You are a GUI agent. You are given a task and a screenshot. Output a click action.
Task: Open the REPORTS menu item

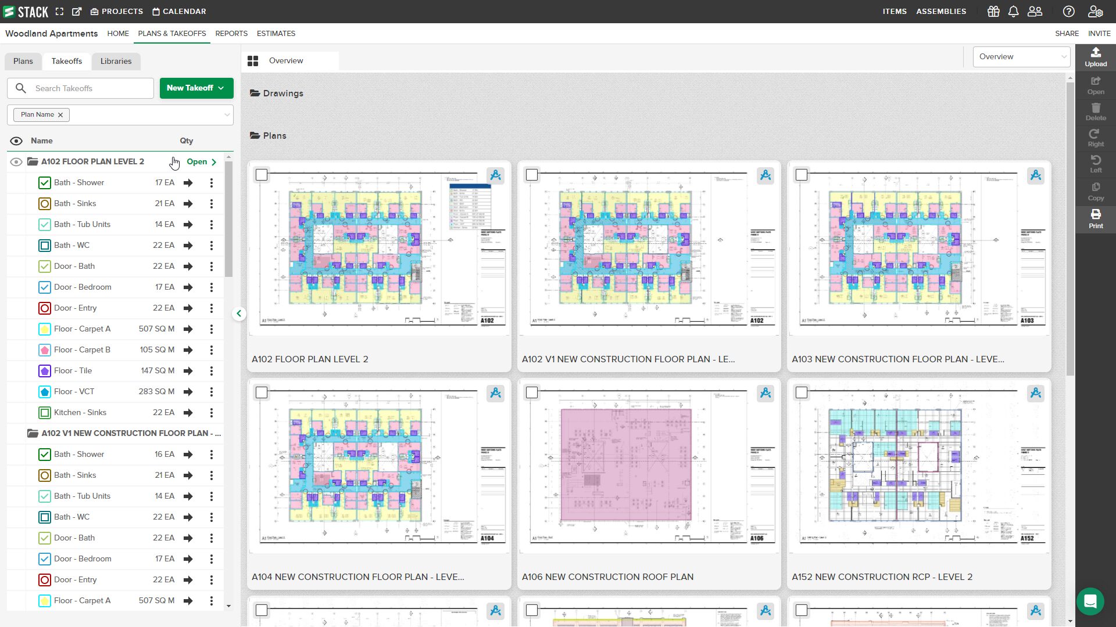coord(231,34)
